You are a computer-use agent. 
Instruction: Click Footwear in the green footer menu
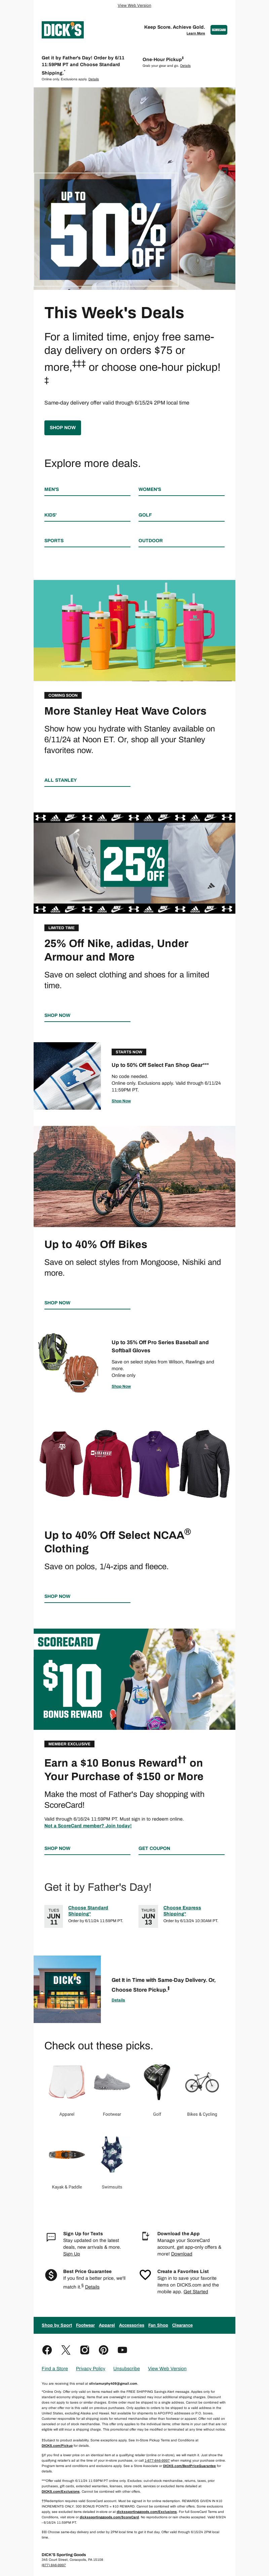point(86,2325)
